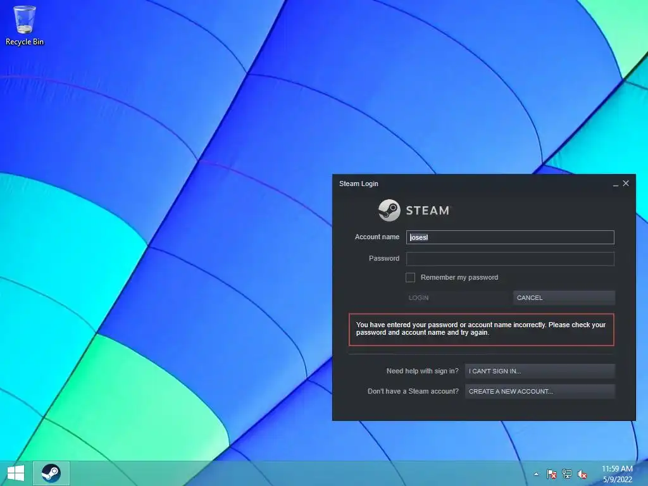Close the Steam Login window
Image resolution: width=648 pixels, height=486 pixels.
click(626, 183)
